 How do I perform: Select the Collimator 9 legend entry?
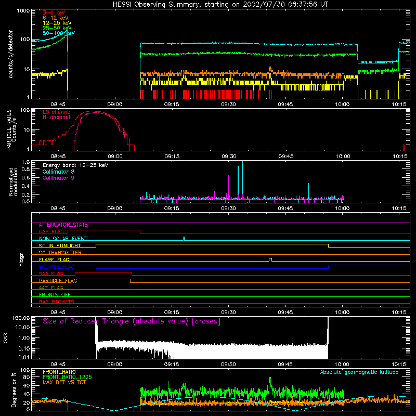[58, 178]
